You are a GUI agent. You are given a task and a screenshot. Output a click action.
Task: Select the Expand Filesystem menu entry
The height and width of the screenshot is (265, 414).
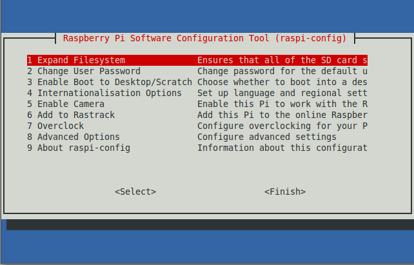tap(76, 60)
